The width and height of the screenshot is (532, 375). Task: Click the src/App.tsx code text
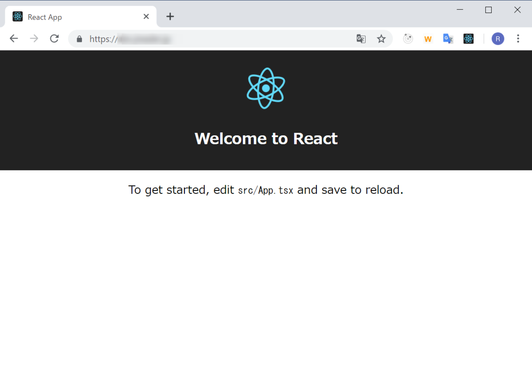click(x=266, y=191)
